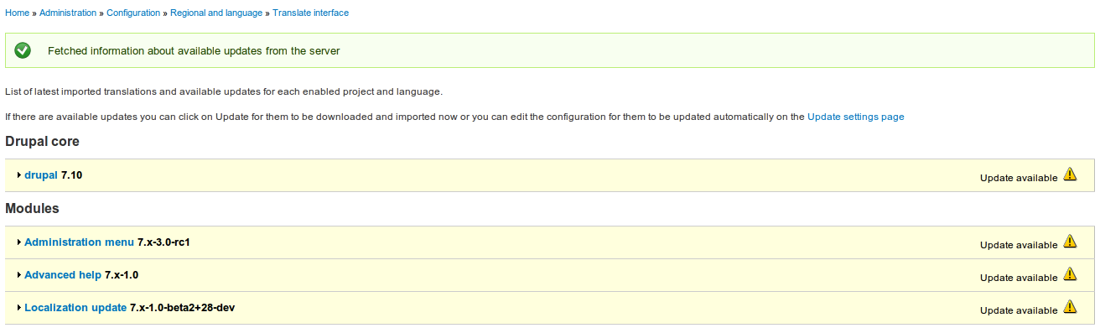Click the version text 7.x-1.0-beta2+28-dev
This screenshot has width=1100, height=328.
pos(182,308)
